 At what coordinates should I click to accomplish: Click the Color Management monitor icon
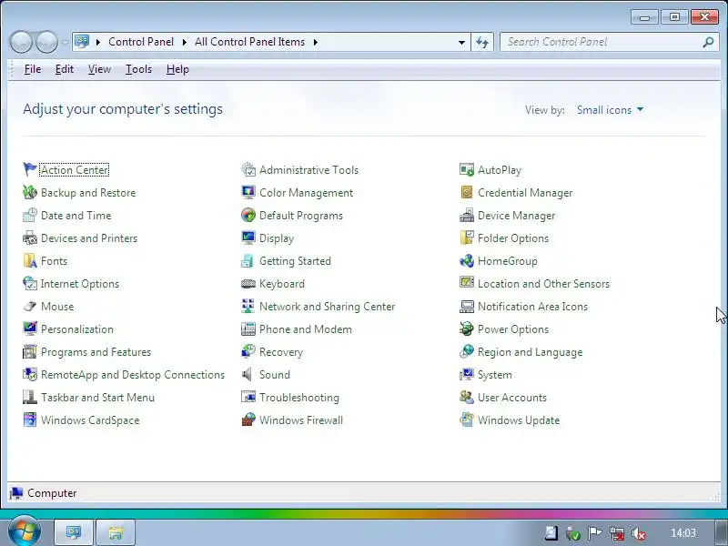tap(248, 193)
